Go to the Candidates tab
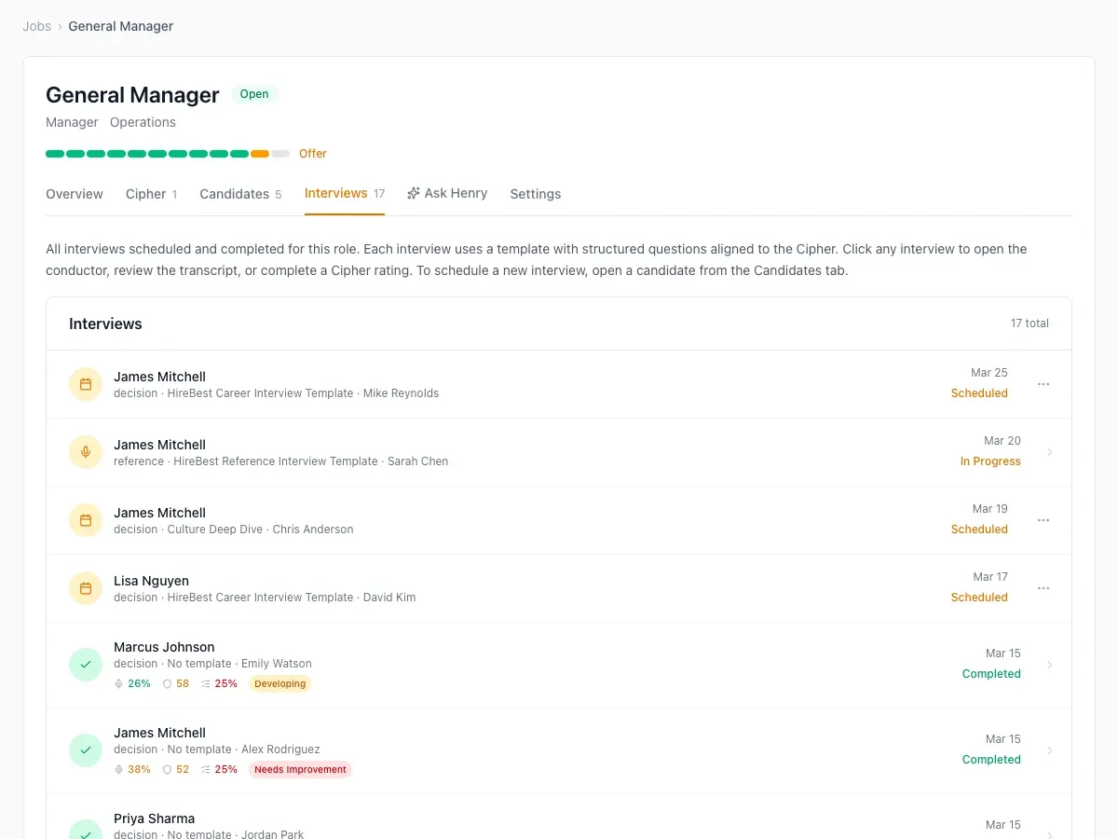This screenshot has width=1118, height=839. pyautogui.click(x=240, y=194)
